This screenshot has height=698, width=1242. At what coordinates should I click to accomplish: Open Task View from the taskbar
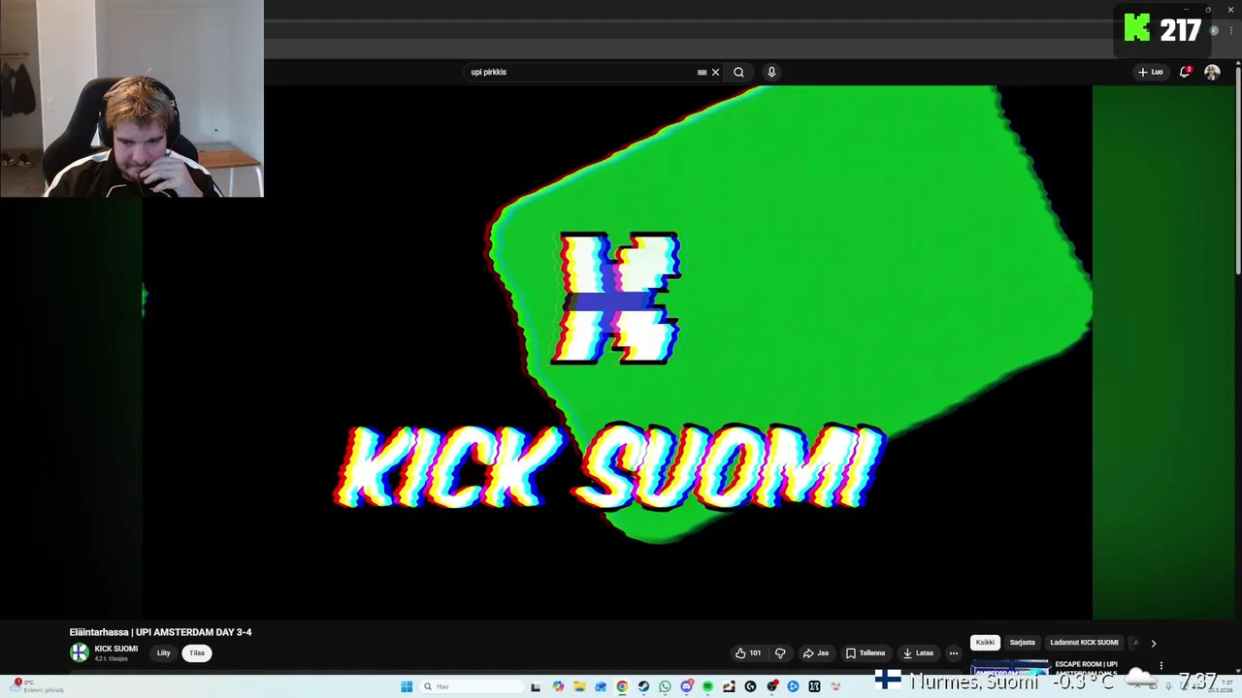(536, 686)
